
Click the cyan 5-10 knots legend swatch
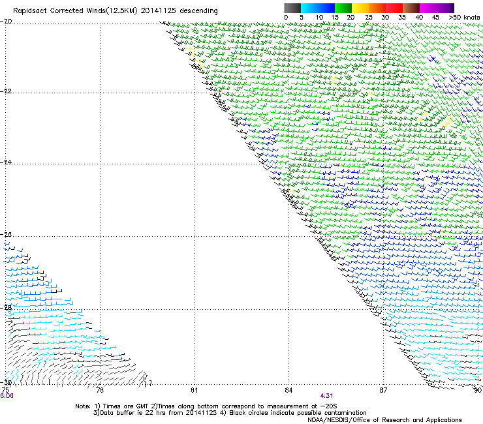pyautogui.click(x=309, y=8)
